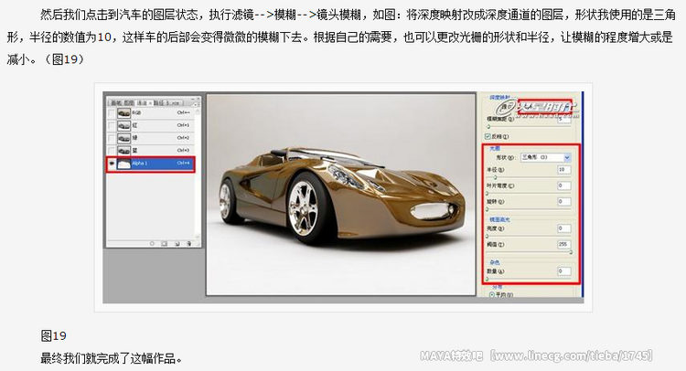Screen dimensions: 686x371
Task: Click channels panel scrollbar down arrow
Action: pyautogui.click(x=198, y=237)
